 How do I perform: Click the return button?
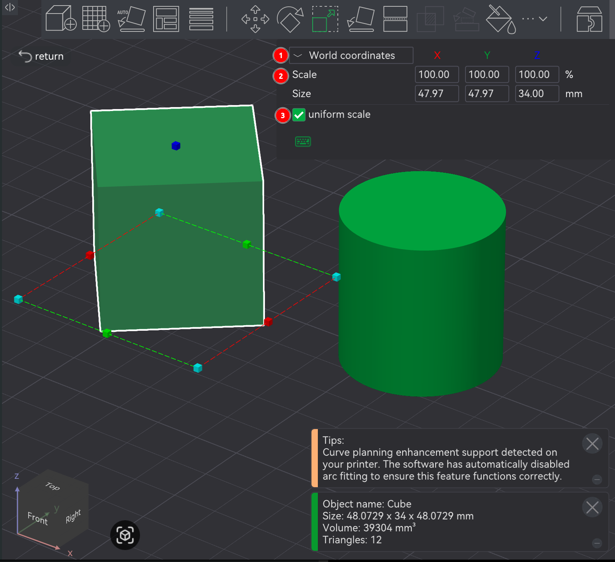[41, 56]
